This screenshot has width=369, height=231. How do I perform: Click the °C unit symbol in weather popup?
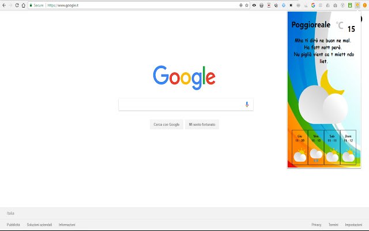[x=340, y=25]
